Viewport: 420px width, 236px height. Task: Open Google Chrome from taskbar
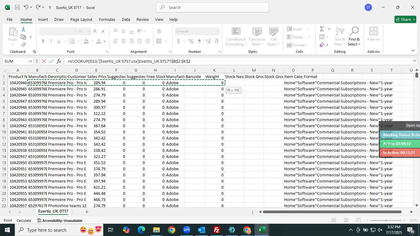tap(172, 230)
